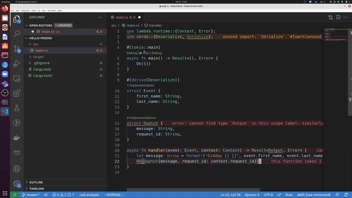Open editor More Actions ellipsis
This screenshot has width=352, height=198.
346,17
